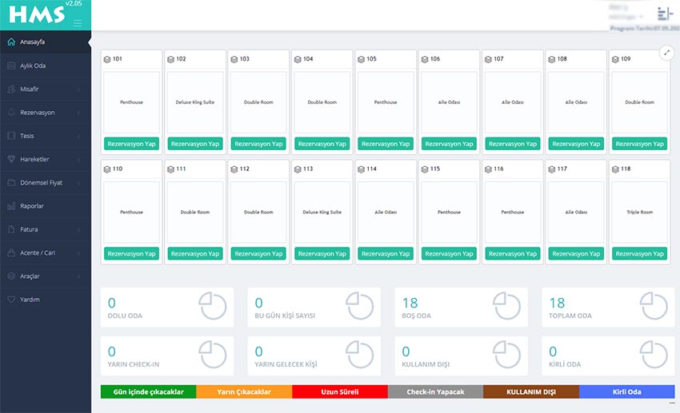The width and height of the screenshot is (680, 413).
Task: Click the brown KULLANIM DIŞI legend
Action: (x=531, y=391)
